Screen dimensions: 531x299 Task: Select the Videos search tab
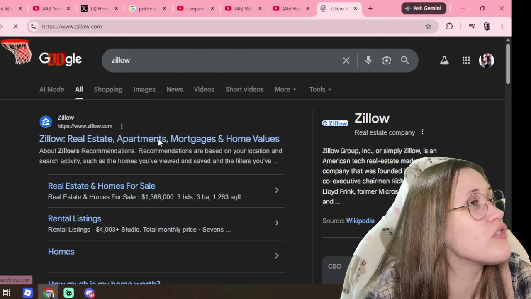pos(204,89)
